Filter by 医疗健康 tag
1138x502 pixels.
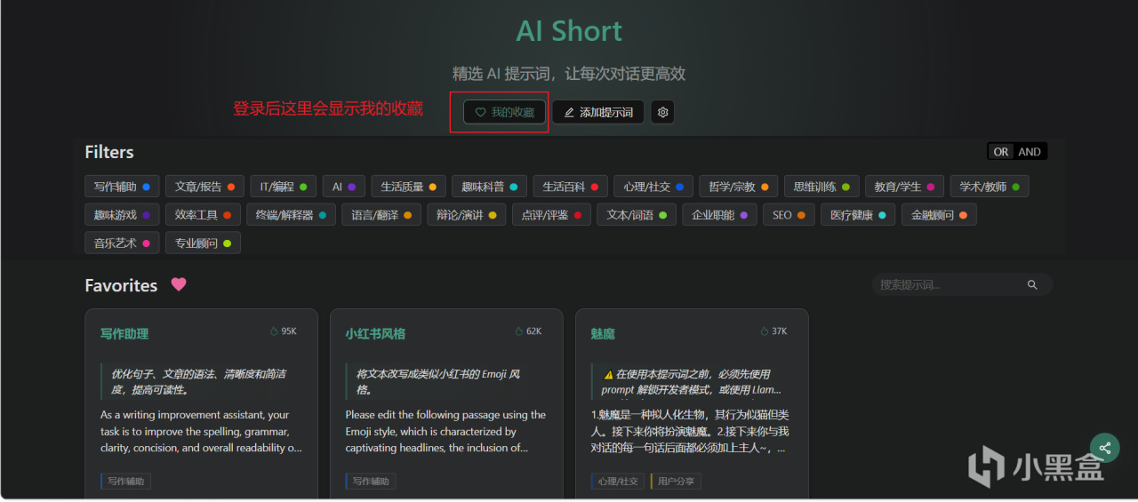[x=858, y=215]
